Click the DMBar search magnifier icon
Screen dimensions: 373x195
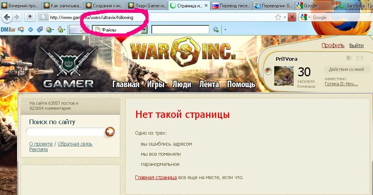(x=216, y=30)
